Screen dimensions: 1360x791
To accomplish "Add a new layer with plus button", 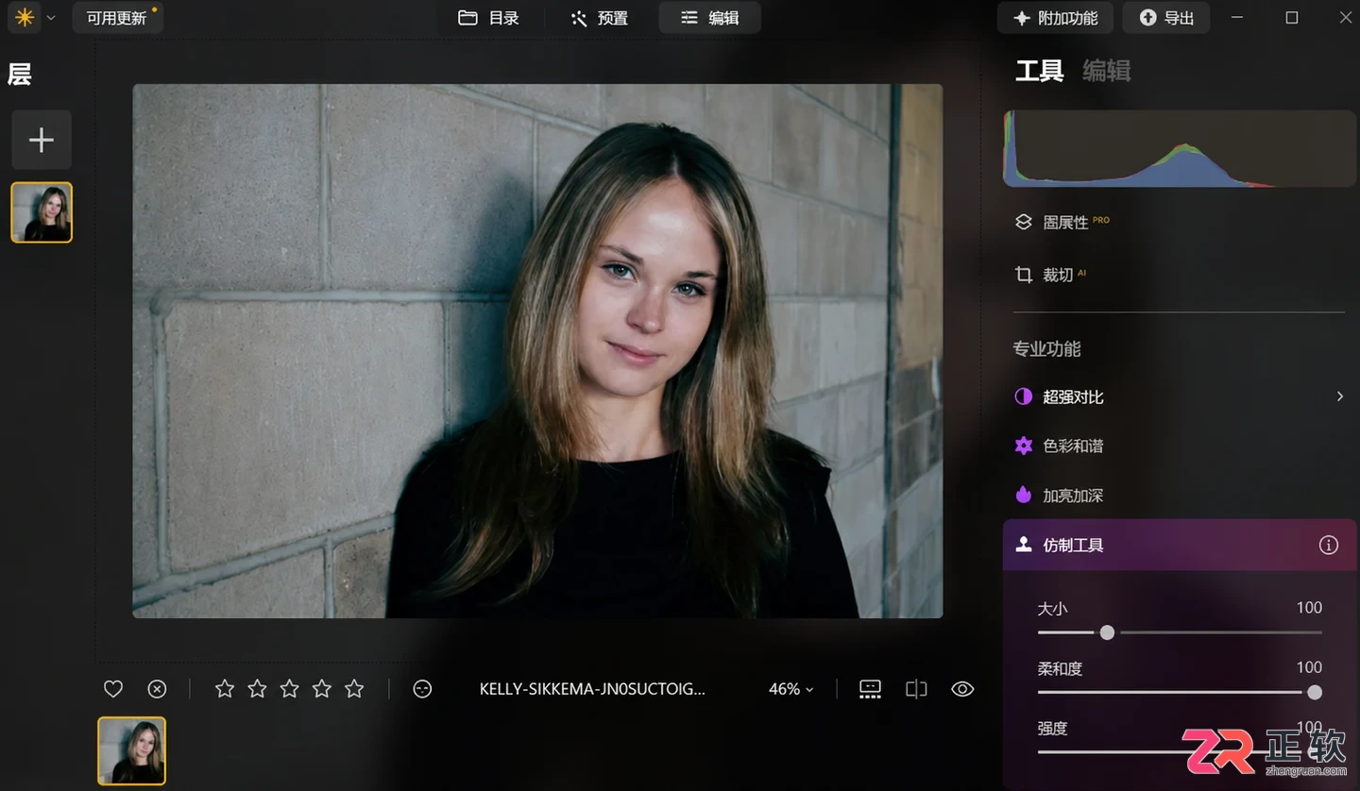I will coord(42,141).
